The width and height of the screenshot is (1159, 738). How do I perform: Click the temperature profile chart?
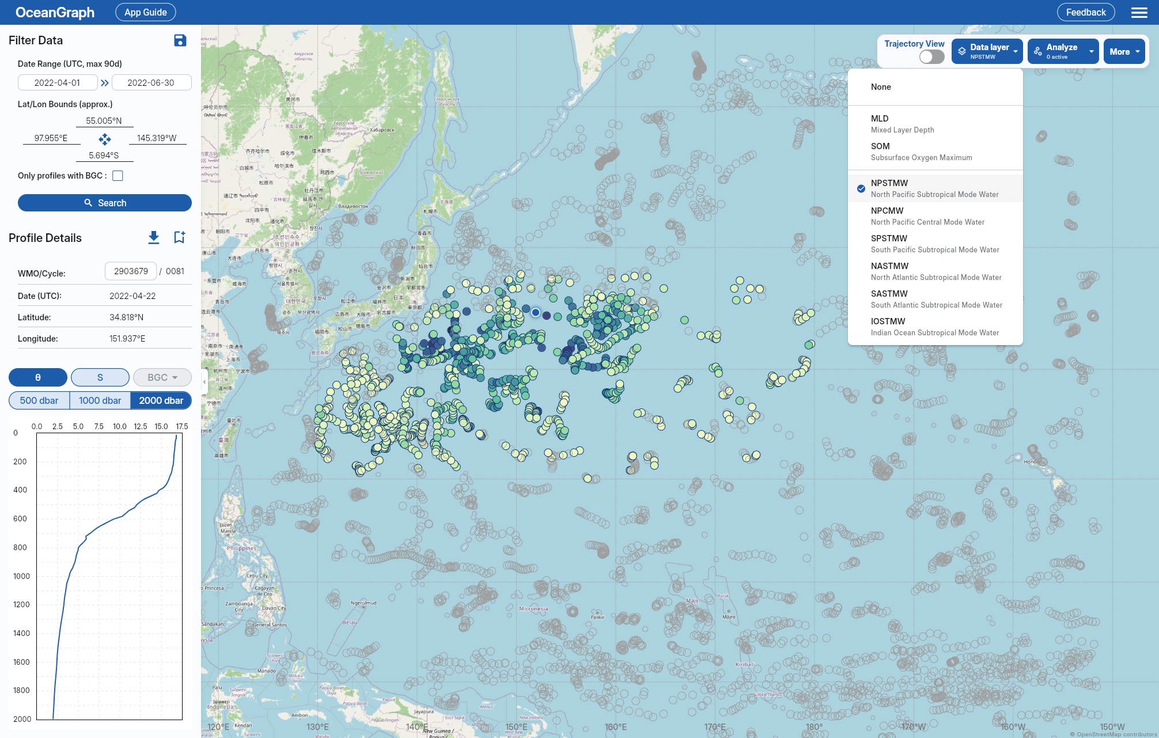pyautogui.click(x=109, y=576)
